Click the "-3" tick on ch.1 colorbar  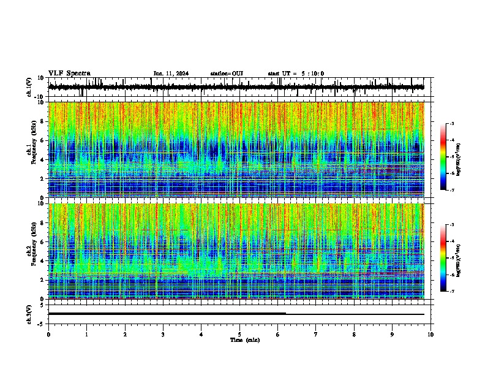[451, 123]
